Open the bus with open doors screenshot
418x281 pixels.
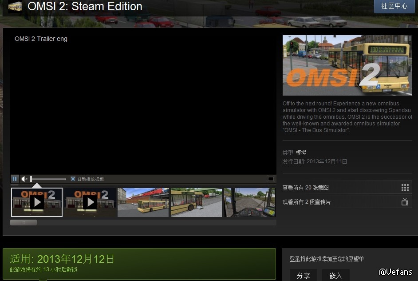click(x=196, y=202)
